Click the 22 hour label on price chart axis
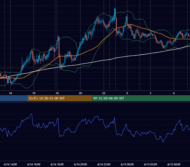190x167 pixels. click(104, 93)
